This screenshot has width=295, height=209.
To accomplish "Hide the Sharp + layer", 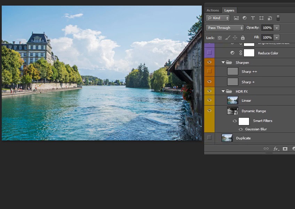I will (209, 82).
